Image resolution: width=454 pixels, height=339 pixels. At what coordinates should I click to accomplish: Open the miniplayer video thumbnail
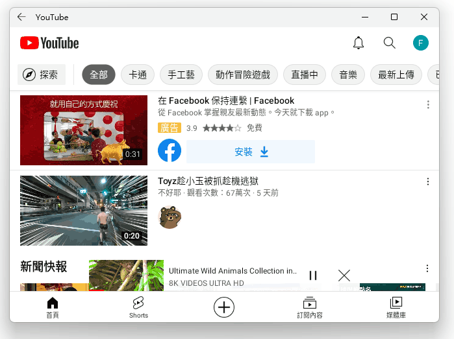[x=126, y=275]
